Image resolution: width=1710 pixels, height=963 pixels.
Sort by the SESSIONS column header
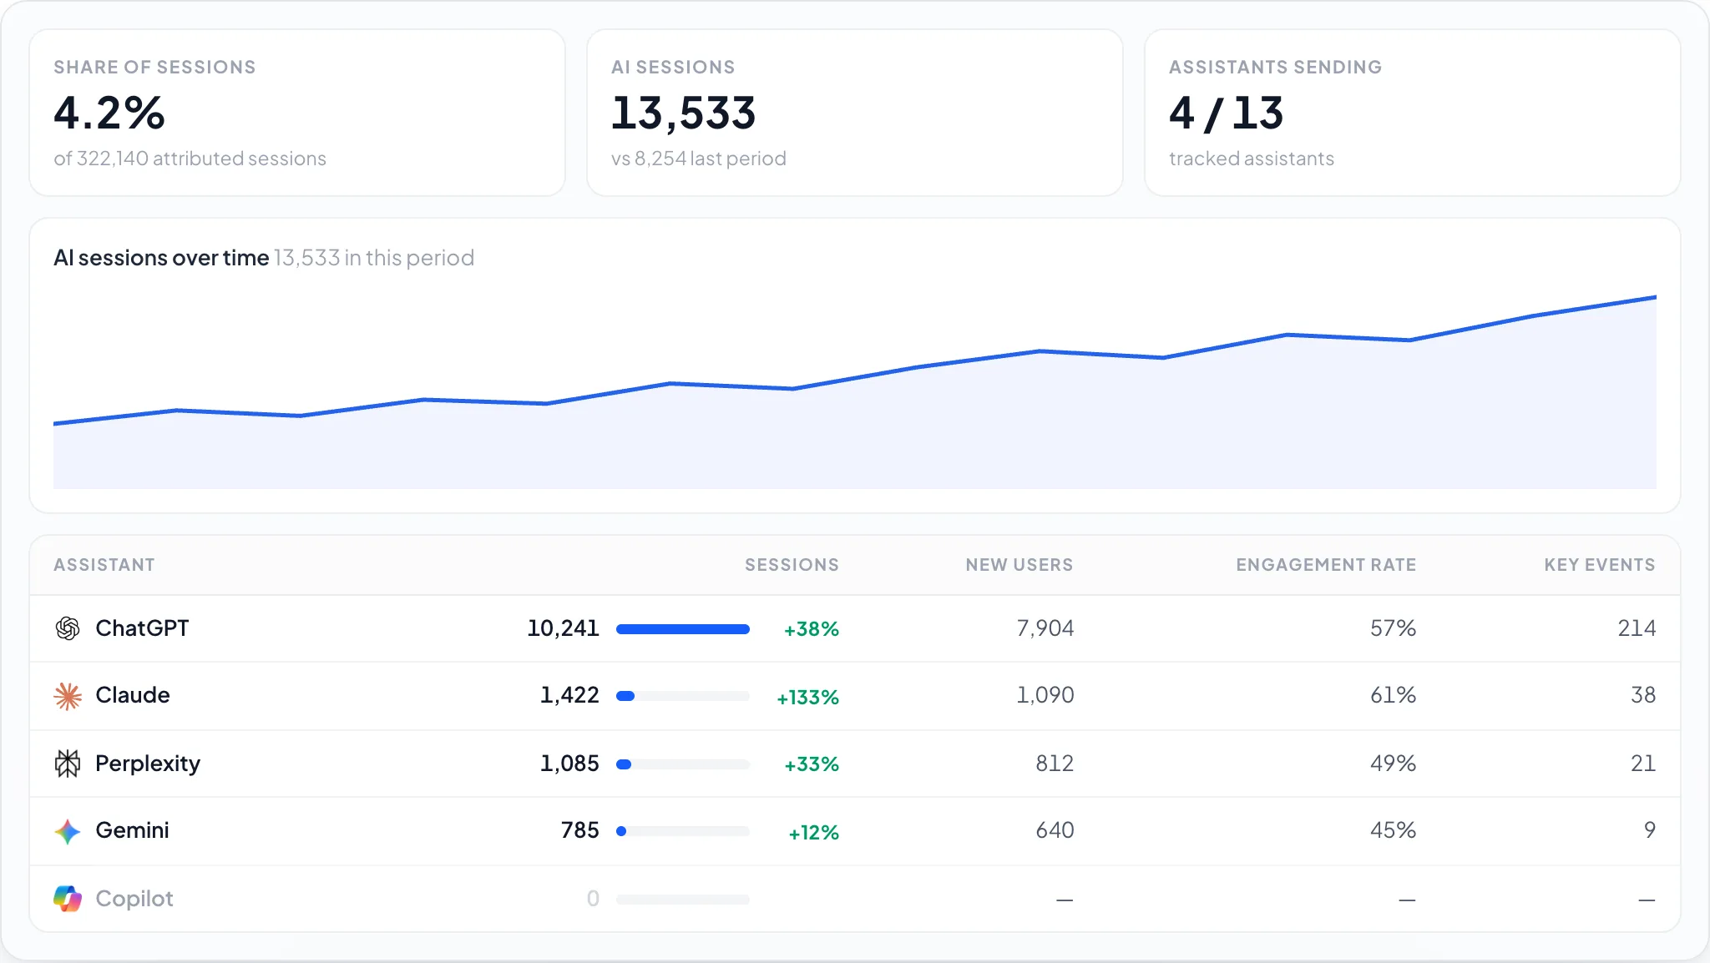[792, 565]
